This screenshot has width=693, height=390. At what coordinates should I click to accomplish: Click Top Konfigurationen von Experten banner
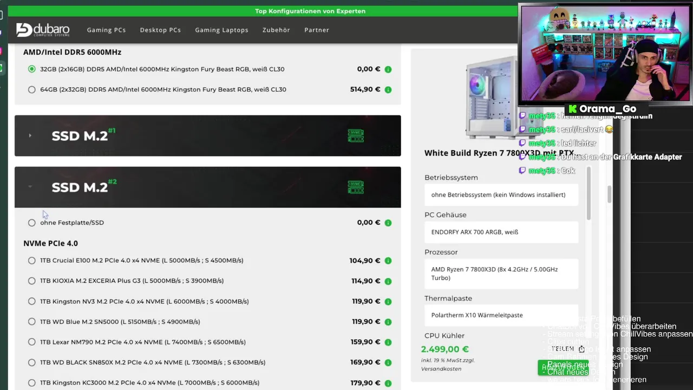[310, 11]
